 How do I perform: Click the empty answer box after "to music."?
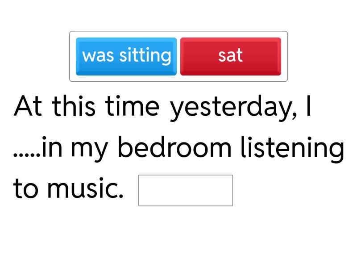186,190
